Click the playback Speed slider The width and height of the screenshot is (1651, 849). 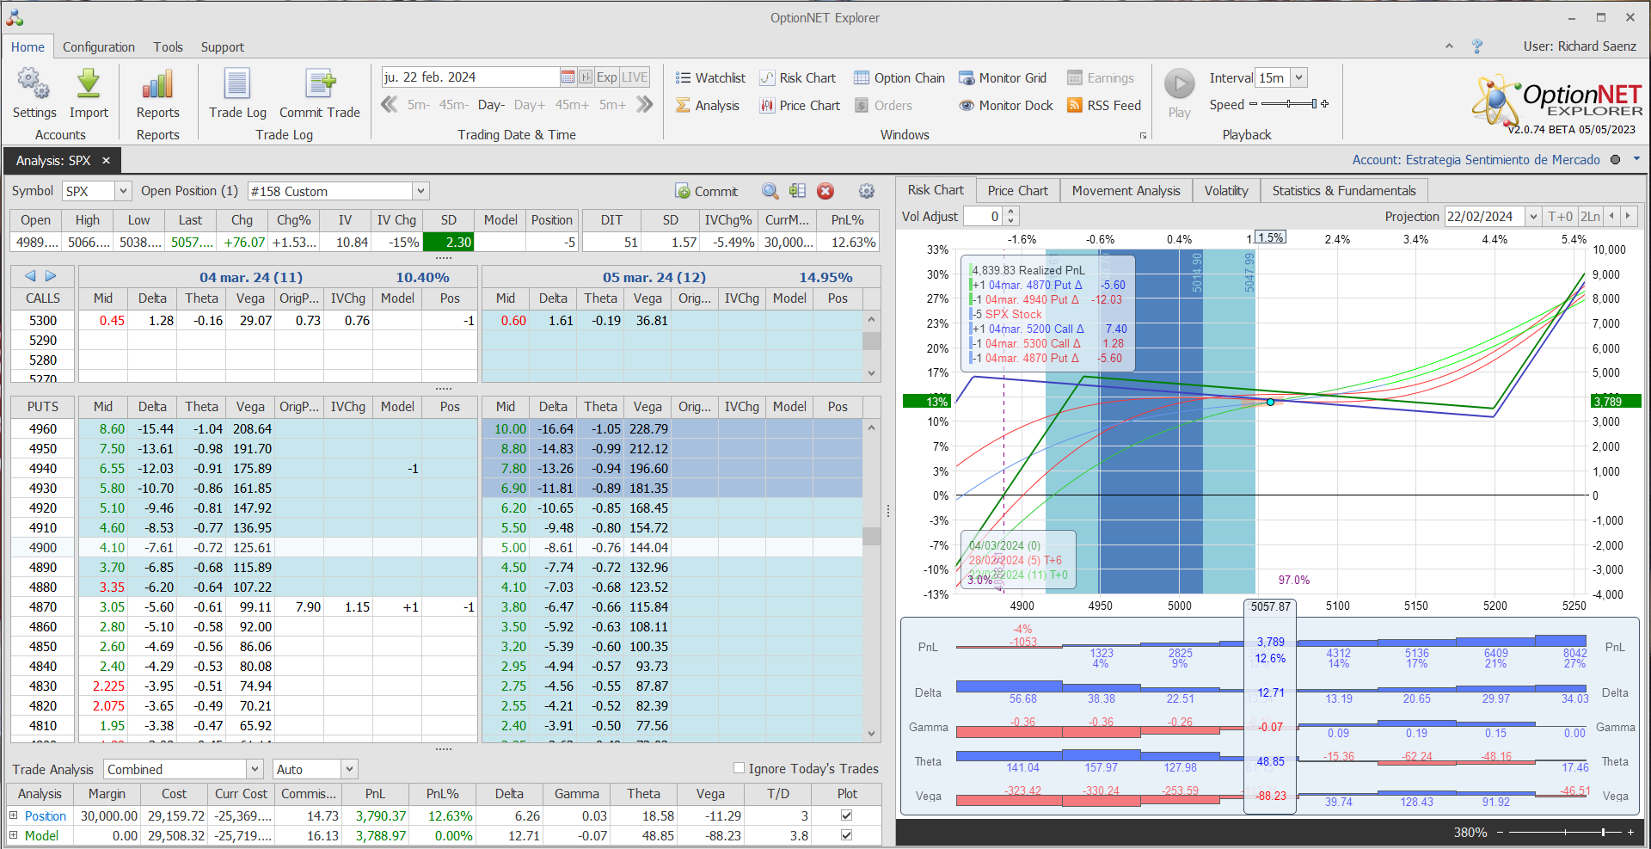point(1289,105)
